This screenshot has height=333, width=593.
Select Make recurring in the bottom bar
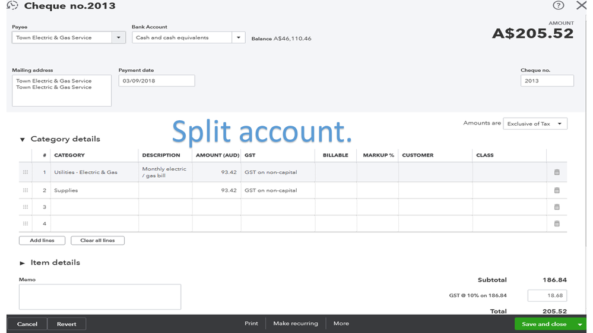pyautogui.click(x=296, y=323)
